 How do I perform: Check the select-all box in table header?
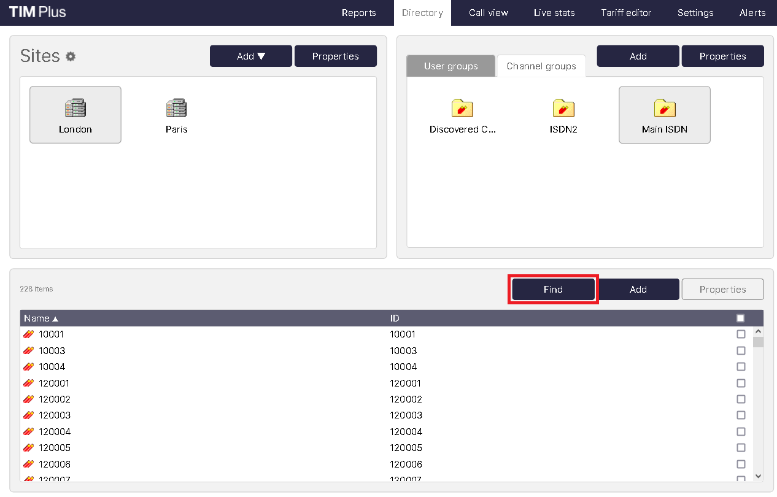(740, 318)
